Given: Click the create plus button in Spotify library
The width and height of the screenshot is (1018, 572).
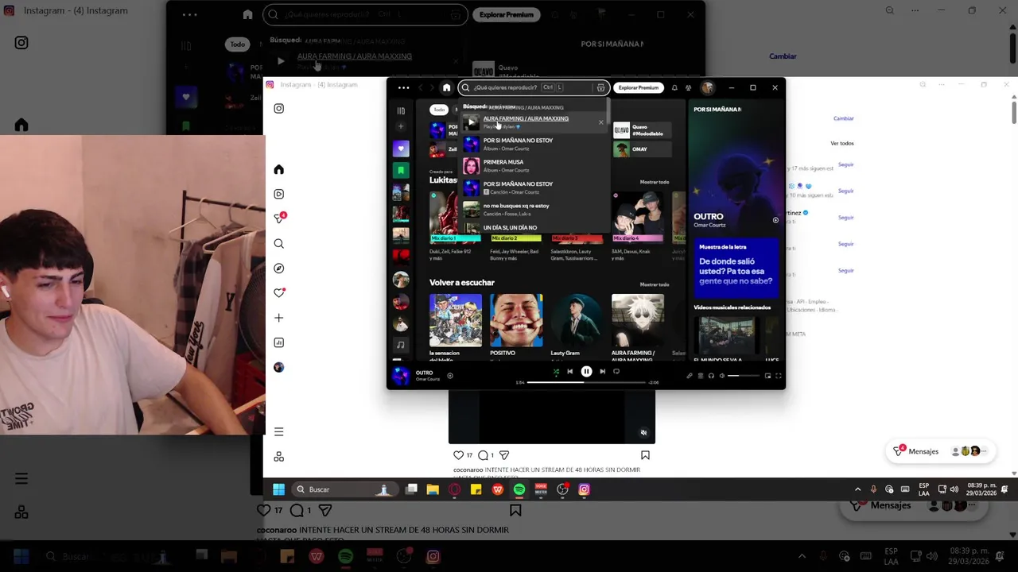Looking at the screenshot, I should [x=401, y=126].
